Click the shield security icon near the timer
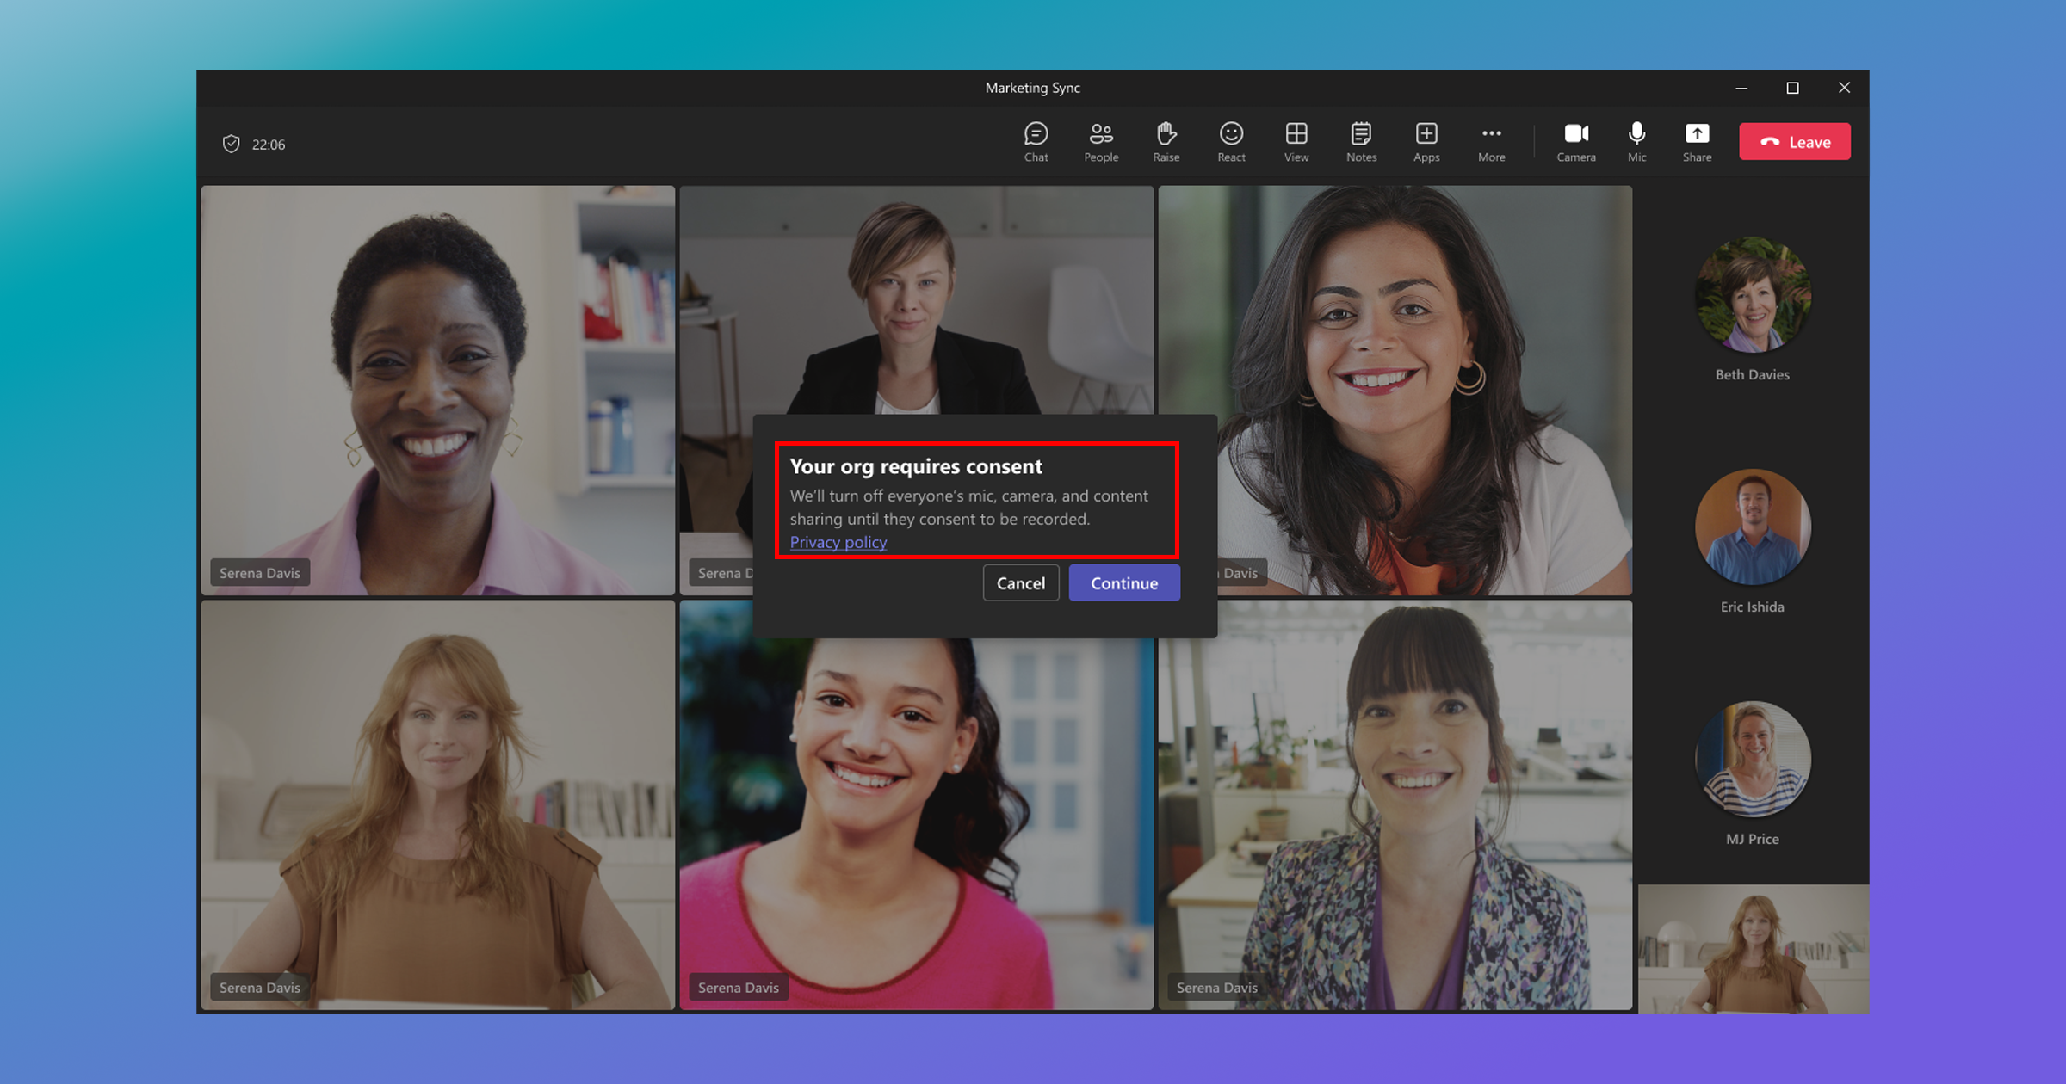This screenshot has height=1084, width=2066. click(231, 144)
